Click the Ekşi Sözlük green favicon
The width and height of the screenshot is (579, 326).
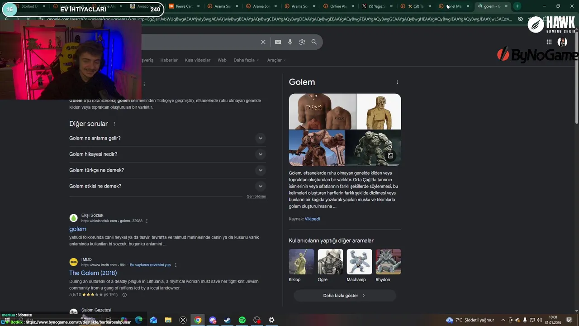click(73, 218)
